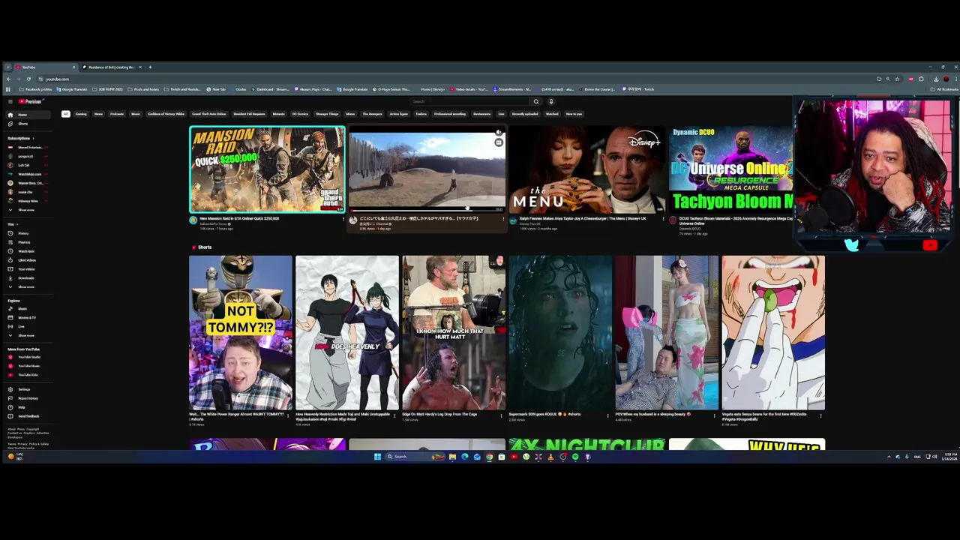Open Shorts in the sidebar
960x540 pixels.
pyautogui.click(x=27, y=124)
